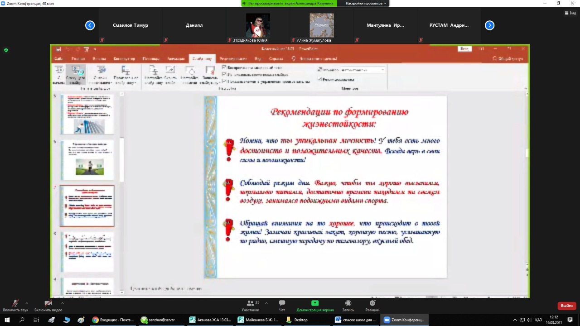This screenshot has width=580, height=326.
Task: Show next participants with the right arrow
Action: 489,25
